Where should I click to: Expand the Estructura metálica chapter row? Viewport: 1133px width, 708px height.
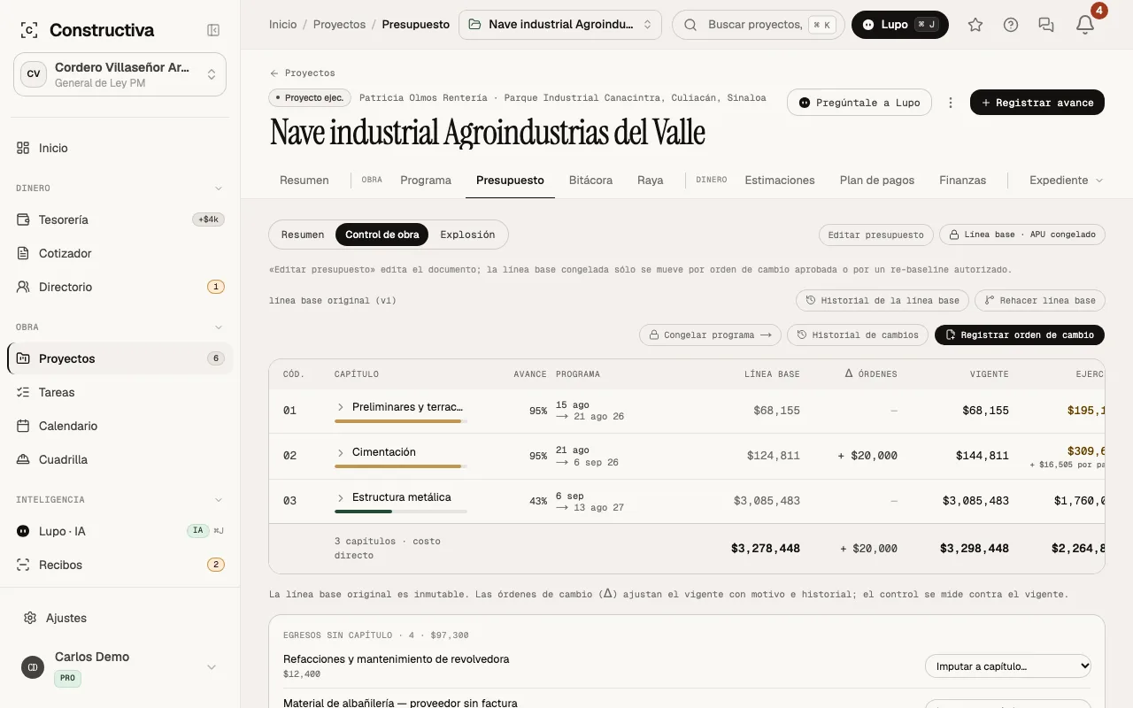(340, 497)
